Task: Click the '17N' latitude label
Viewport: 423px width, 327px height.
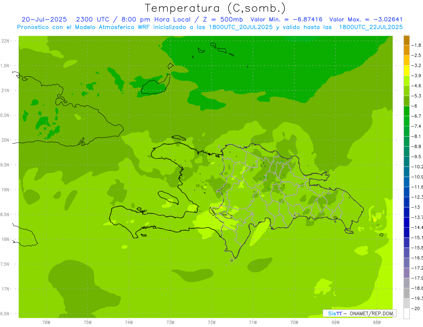Action: coord(6,289)
